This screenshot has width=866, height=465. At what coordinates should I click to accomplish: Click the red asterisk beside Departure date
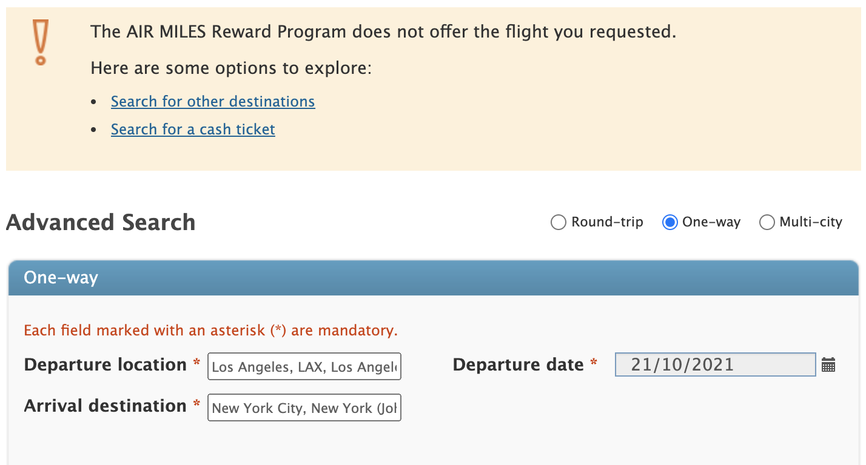pyautogui.click(x=594, y=363)
